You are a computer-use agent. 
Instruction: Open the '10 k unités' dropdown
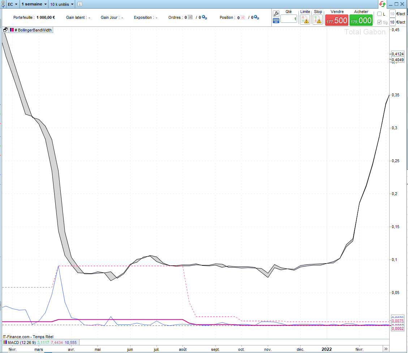62,4
